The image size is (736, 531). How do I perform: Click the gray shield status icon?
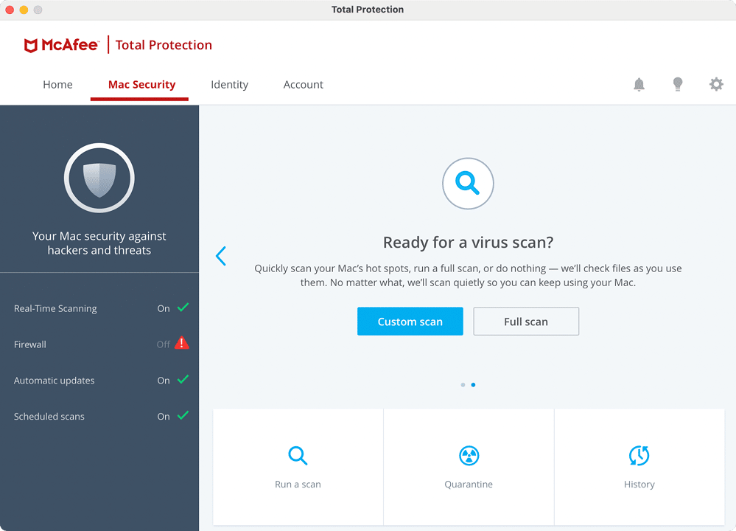pyautogui.click(x=99, y=178)
